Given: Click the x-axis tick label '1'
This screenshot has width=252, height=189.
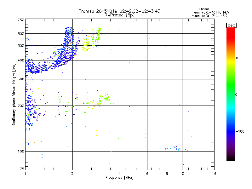Looking at the screenshot, I should click(x=26, y=174).
